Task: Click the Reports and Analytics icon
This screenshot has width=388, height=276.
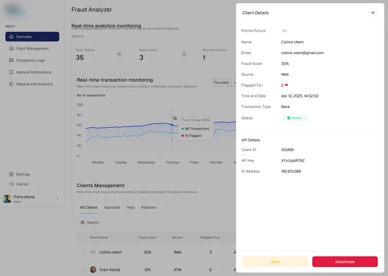Action: coord(11,84)
